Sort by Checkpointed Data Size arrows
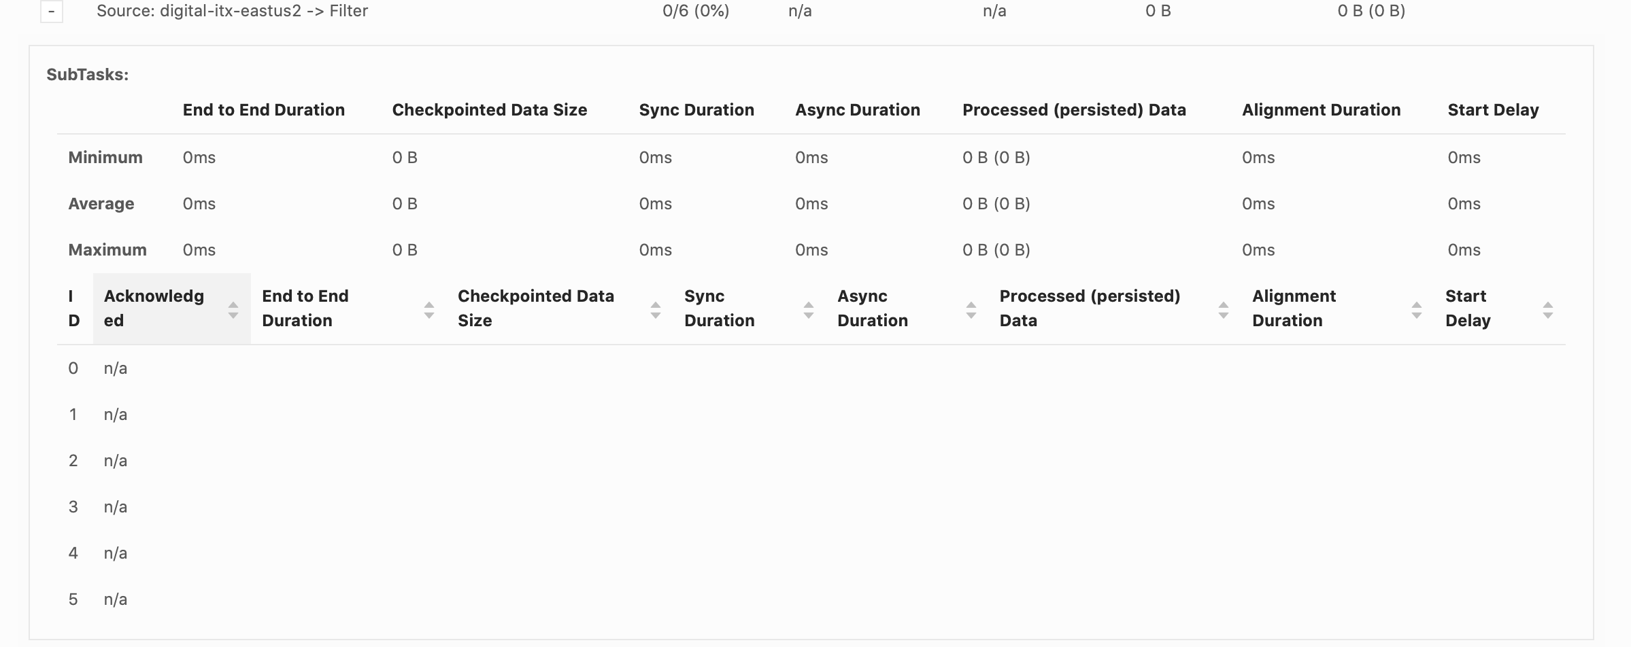 (x=656, y=310)
